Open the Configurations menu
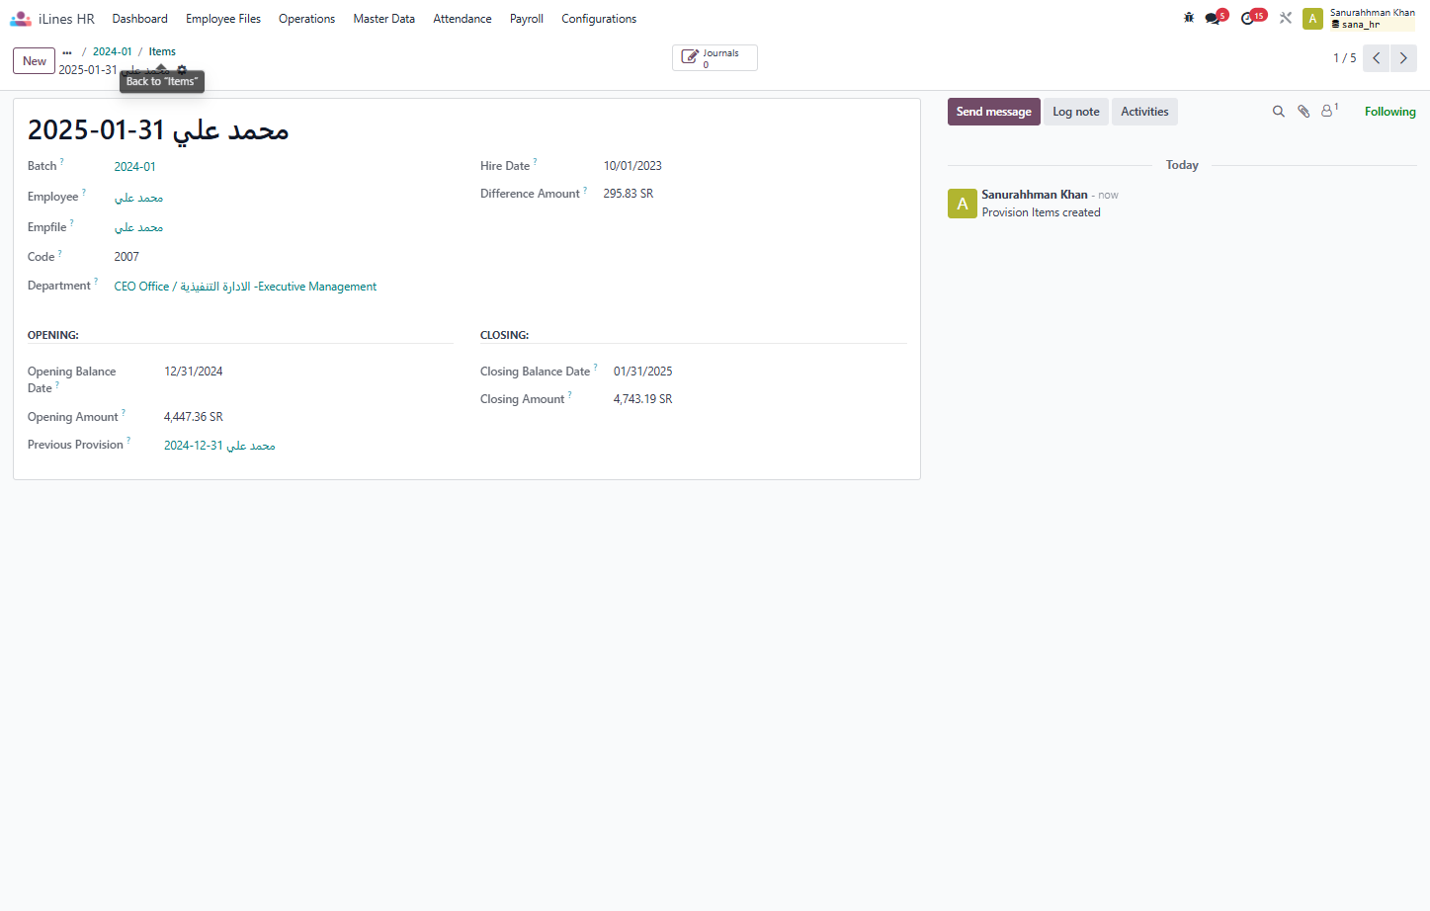The height and width of the screenshot is (911, 1430). click(x=599, y=19)
